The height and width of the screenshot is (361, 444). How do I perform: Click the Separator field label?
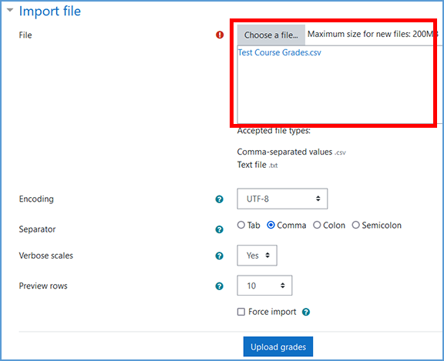(x=37, y=229)
